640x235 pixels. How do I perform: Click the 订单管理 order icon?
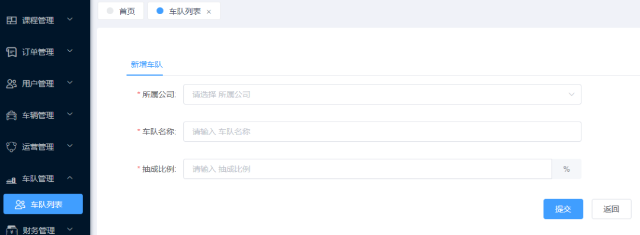[x=11, y=52]
